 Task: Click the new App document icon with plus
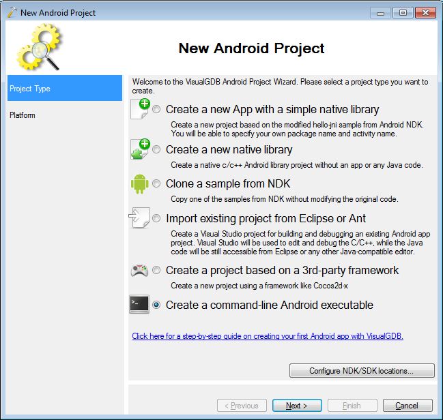click(140, 109)
